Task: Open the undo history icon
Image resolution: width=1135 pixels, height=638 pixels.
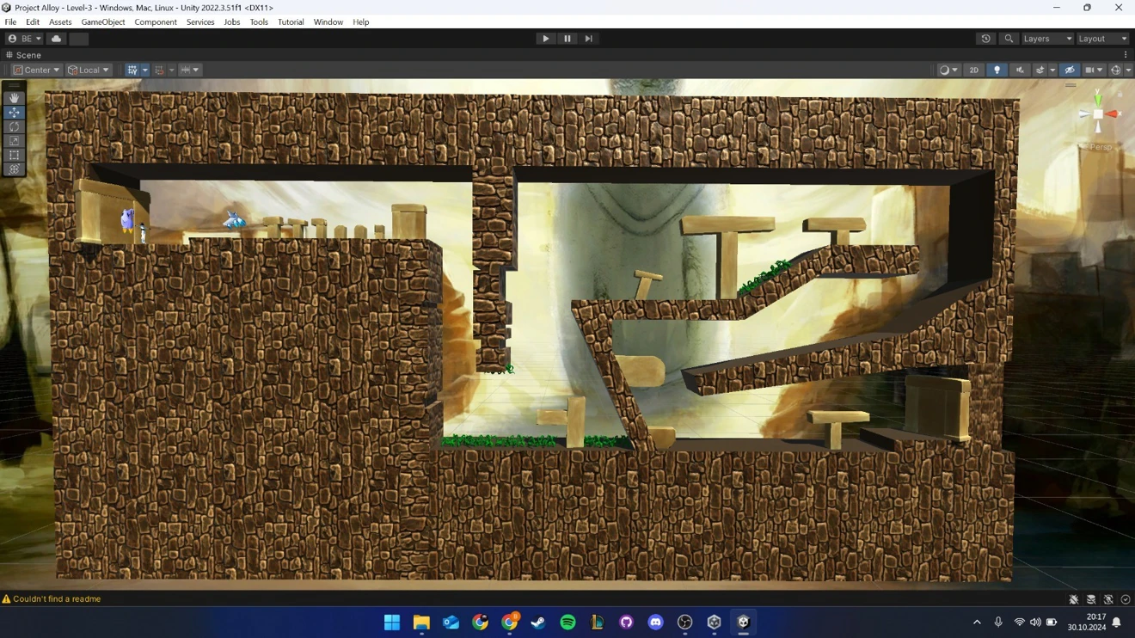Action: [985, 39]
